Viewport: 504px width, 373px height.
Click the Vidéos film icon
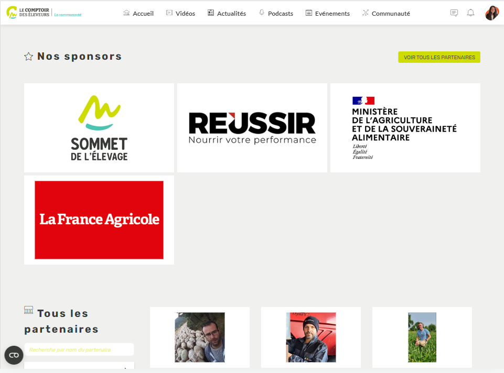coord(169,13)
